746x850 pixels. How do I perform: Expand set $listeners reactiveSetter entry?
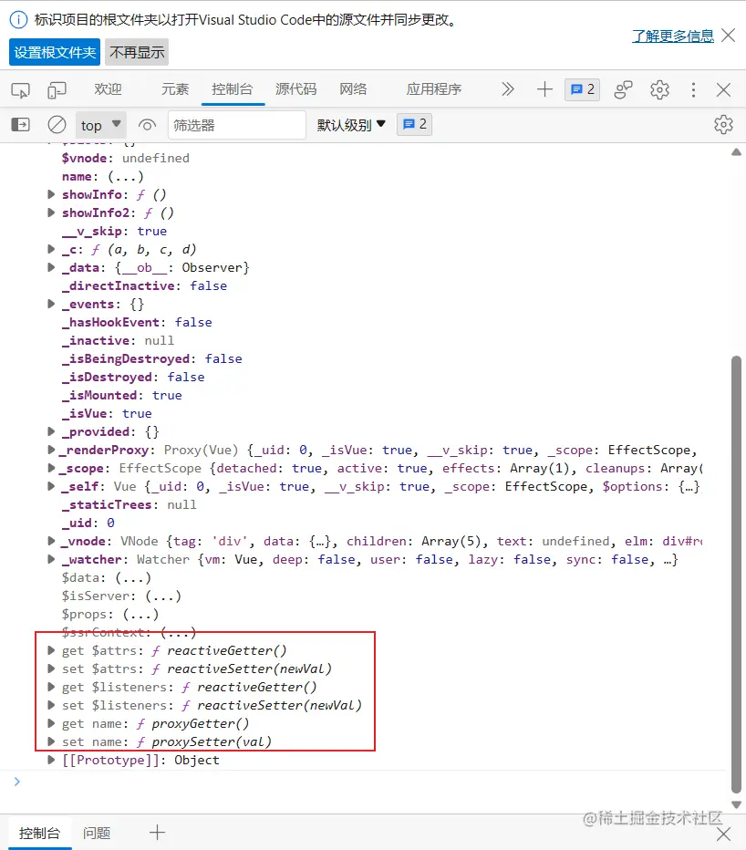pyautogui.click(x=51, y=705)
